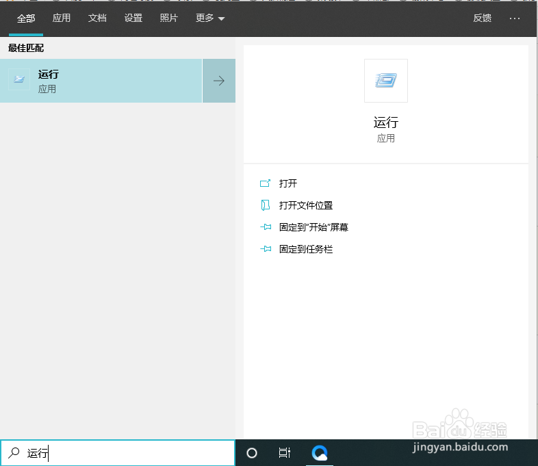Viewport: 538px width, 466px height.
Task: Click the 运行 title in preview pane
Action: [386, 122]
